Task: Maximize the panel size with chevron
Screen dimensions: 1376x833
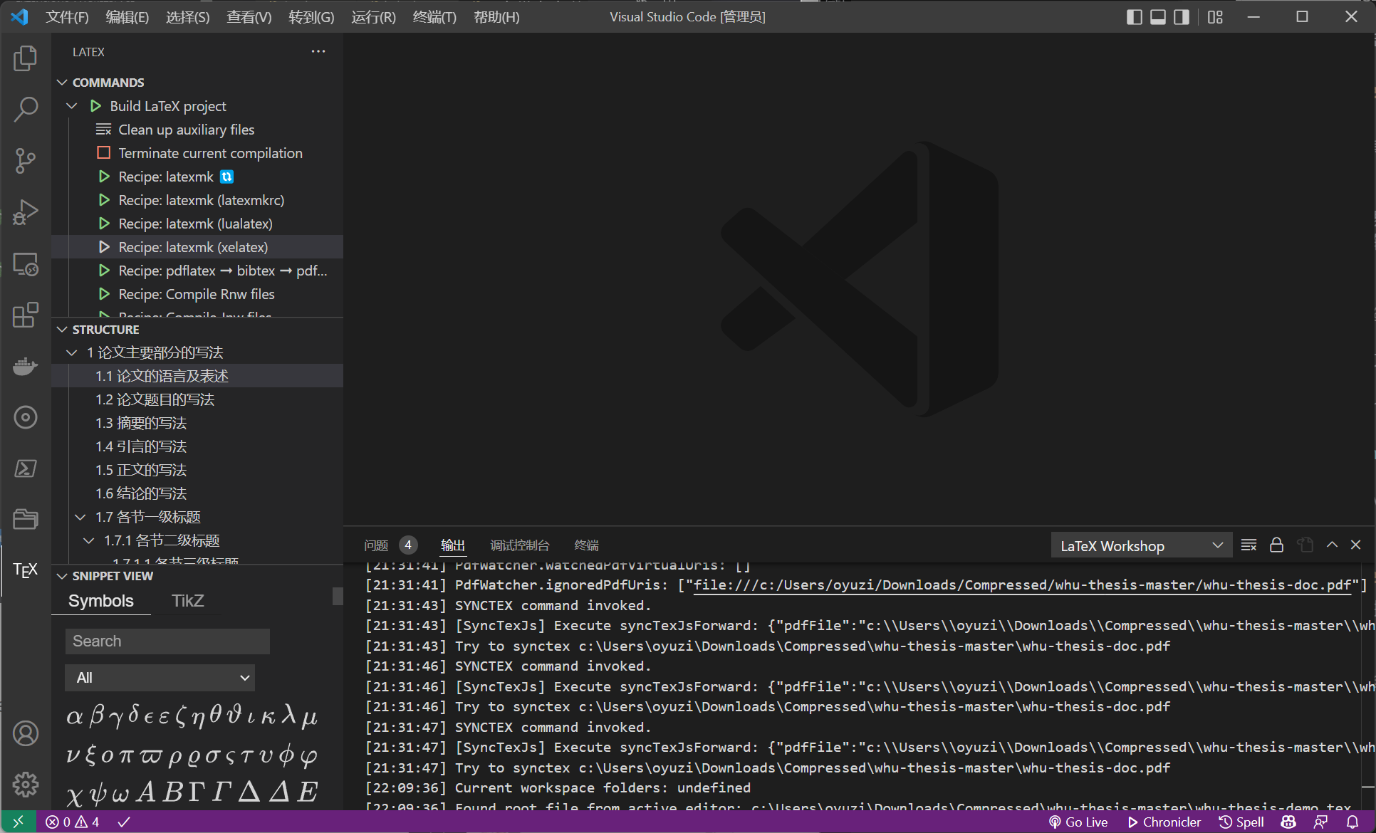Action: click(x=1332, y=545)
